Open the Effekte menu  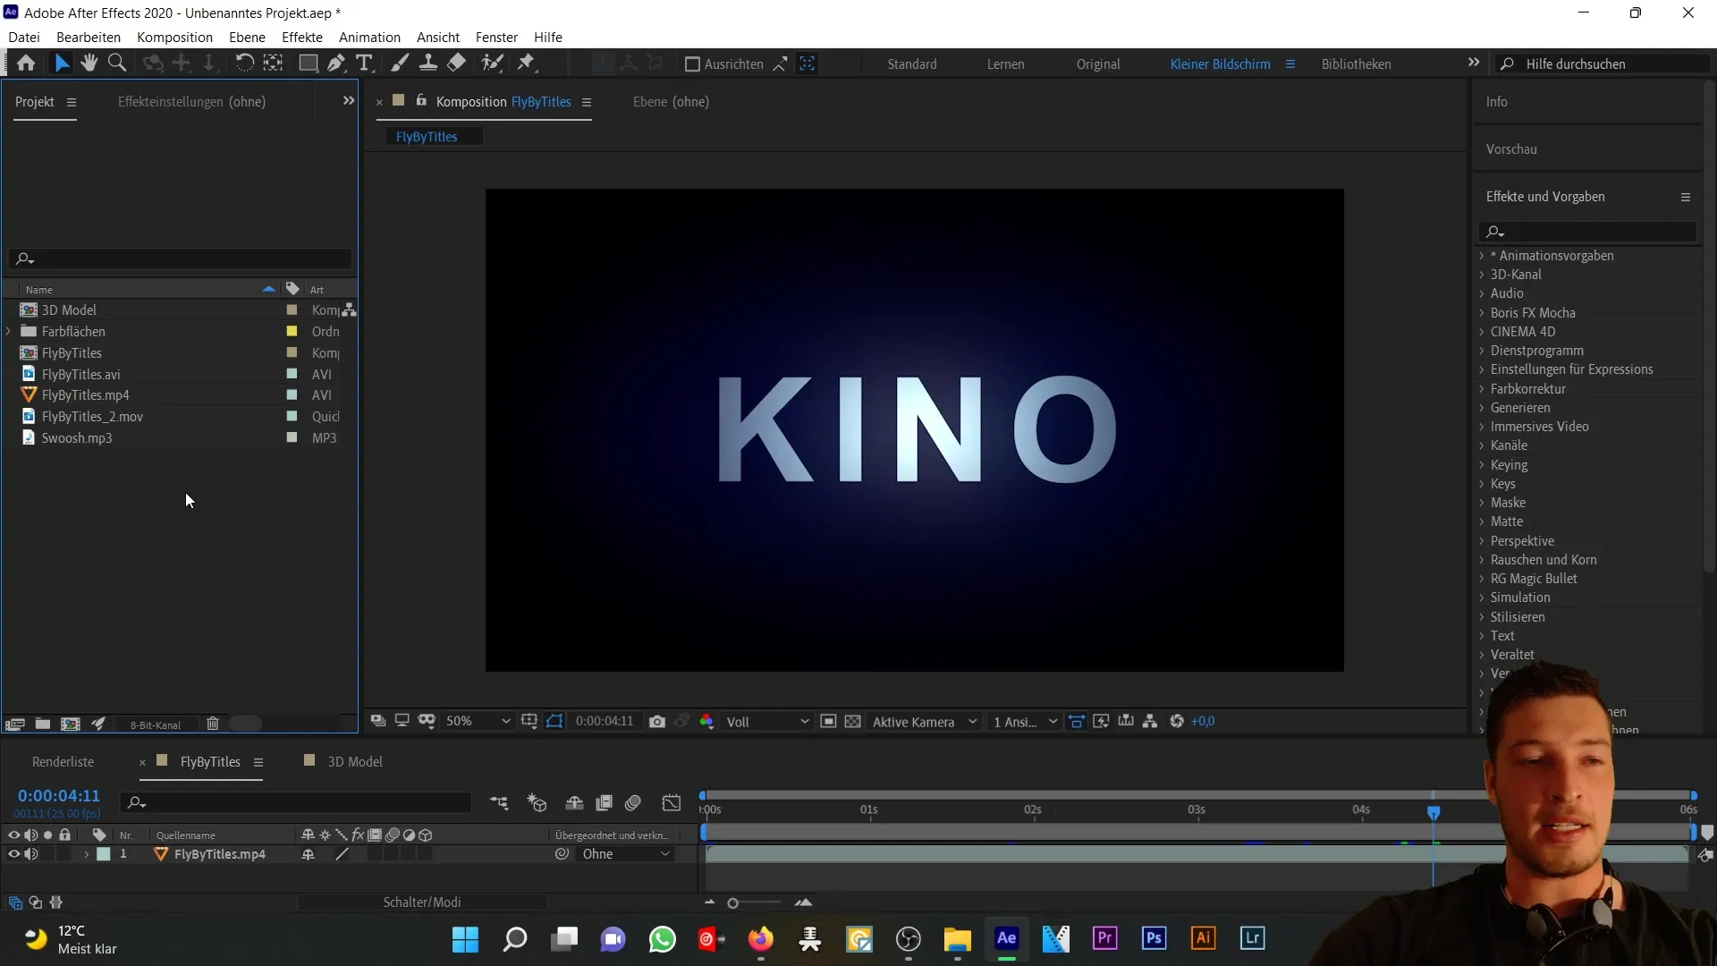tap(302, 38)
